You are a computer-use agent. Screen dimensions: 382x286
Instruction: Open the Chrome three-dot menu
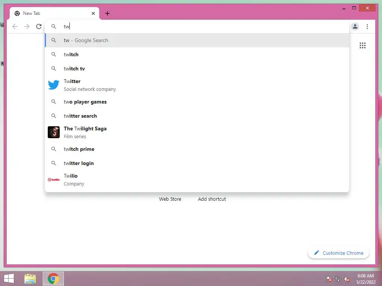point(367,26)
